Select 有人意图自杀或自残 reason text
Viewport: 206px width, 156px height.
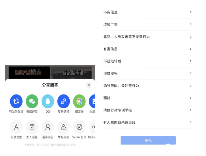click(119, 122)
